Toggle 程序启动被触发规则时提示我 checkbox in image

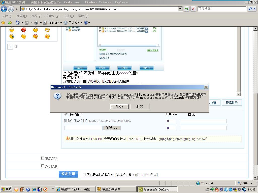(x=100, y=54)
